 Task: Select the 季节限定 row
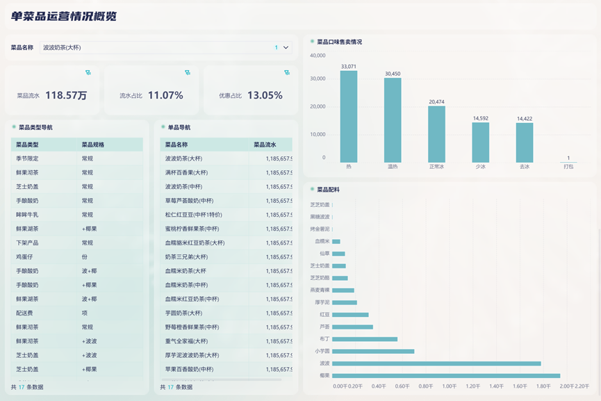point(27,158)
